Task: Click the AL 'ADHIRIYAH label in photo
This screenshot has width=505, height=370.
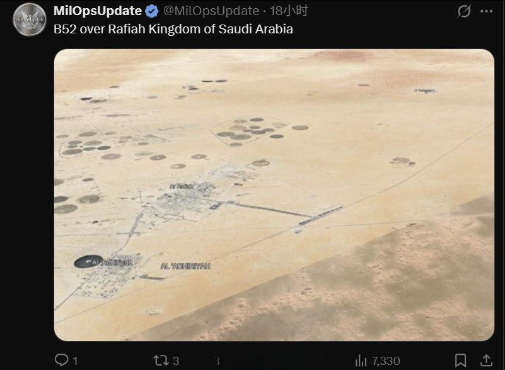Action: tap(185, 266)
